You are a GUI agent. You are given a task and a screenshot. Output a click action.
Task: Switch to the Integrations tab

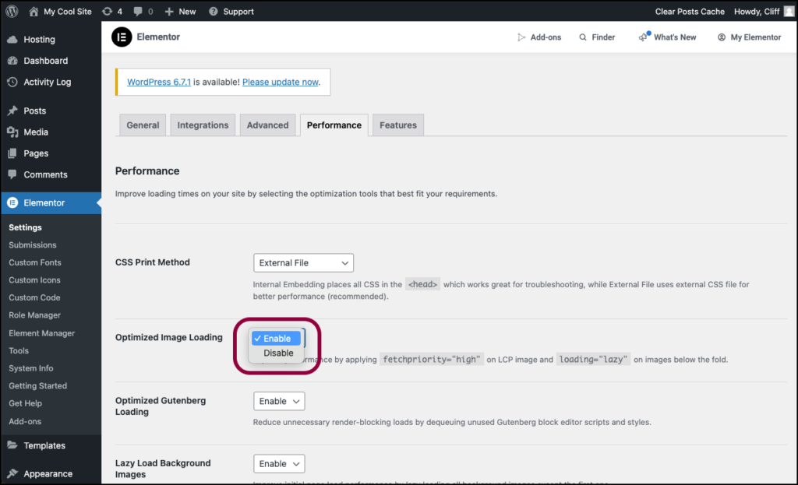tap(203, 125)
